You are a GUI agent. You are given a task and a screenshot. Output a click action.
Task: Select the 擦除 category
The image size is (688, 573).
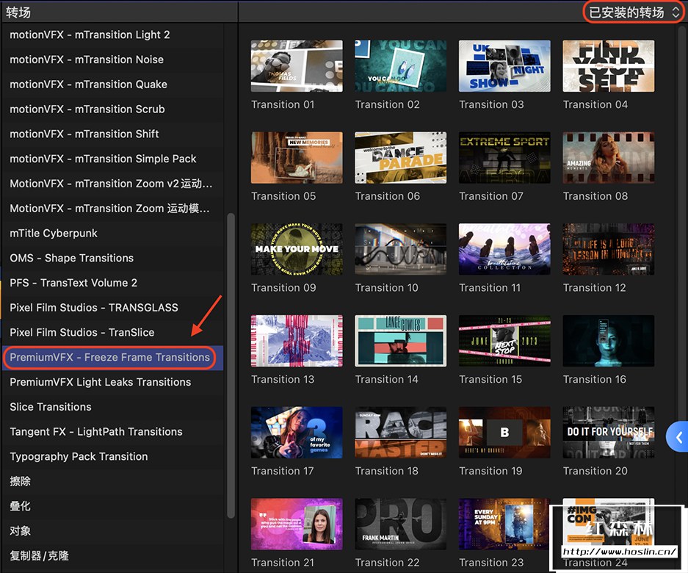tap(112, 481)
